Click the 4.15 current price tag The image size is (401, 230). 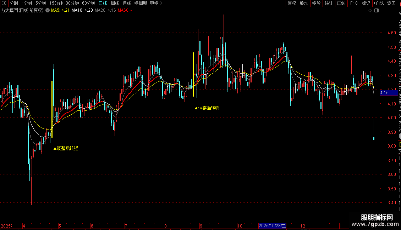tap(389, 93)
